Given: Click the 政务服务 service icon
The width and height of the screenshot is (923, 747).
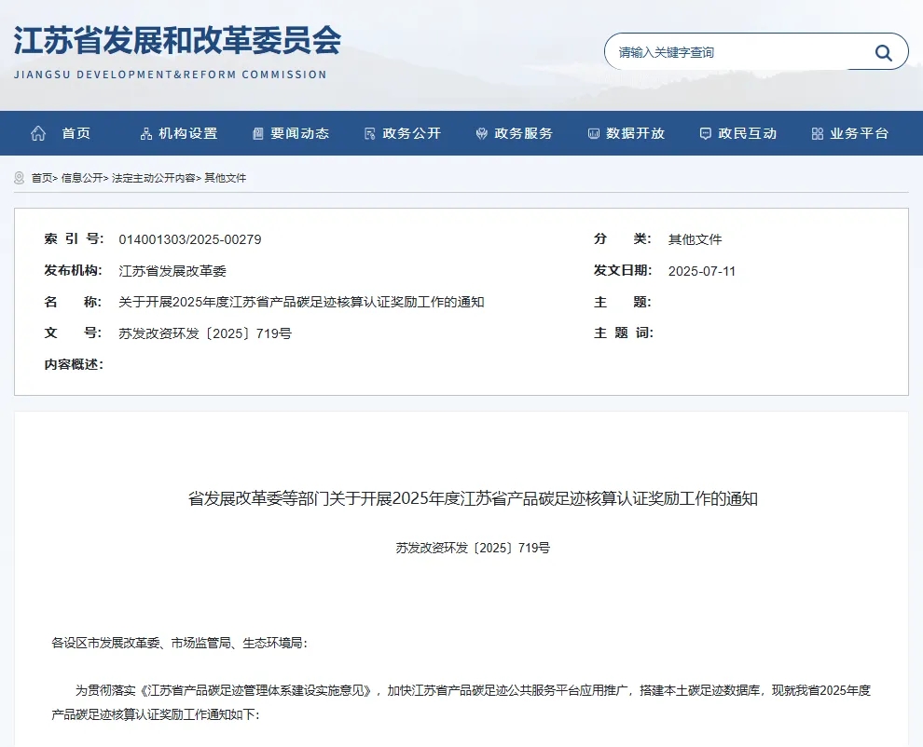Looking at the screenshot, I should point(482,133).
